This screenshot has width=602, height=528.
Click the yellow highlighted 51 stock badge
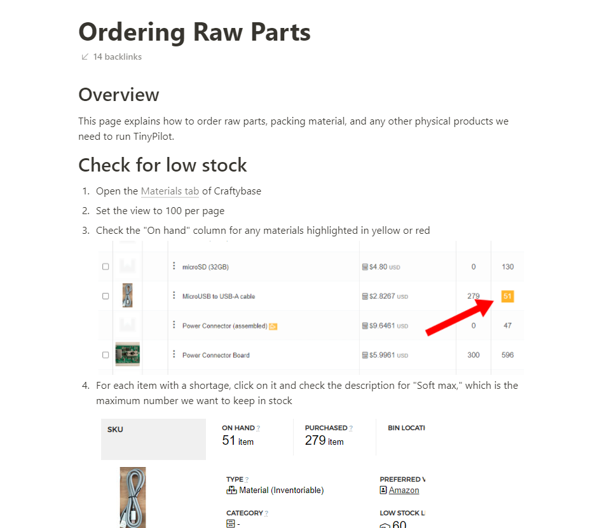(x=507, y=296)
